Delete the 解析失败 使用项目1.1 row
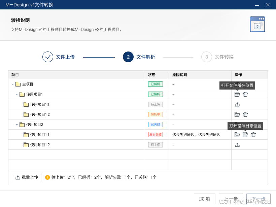This screenshot has height=207, width=276. (x=253, y=135)
